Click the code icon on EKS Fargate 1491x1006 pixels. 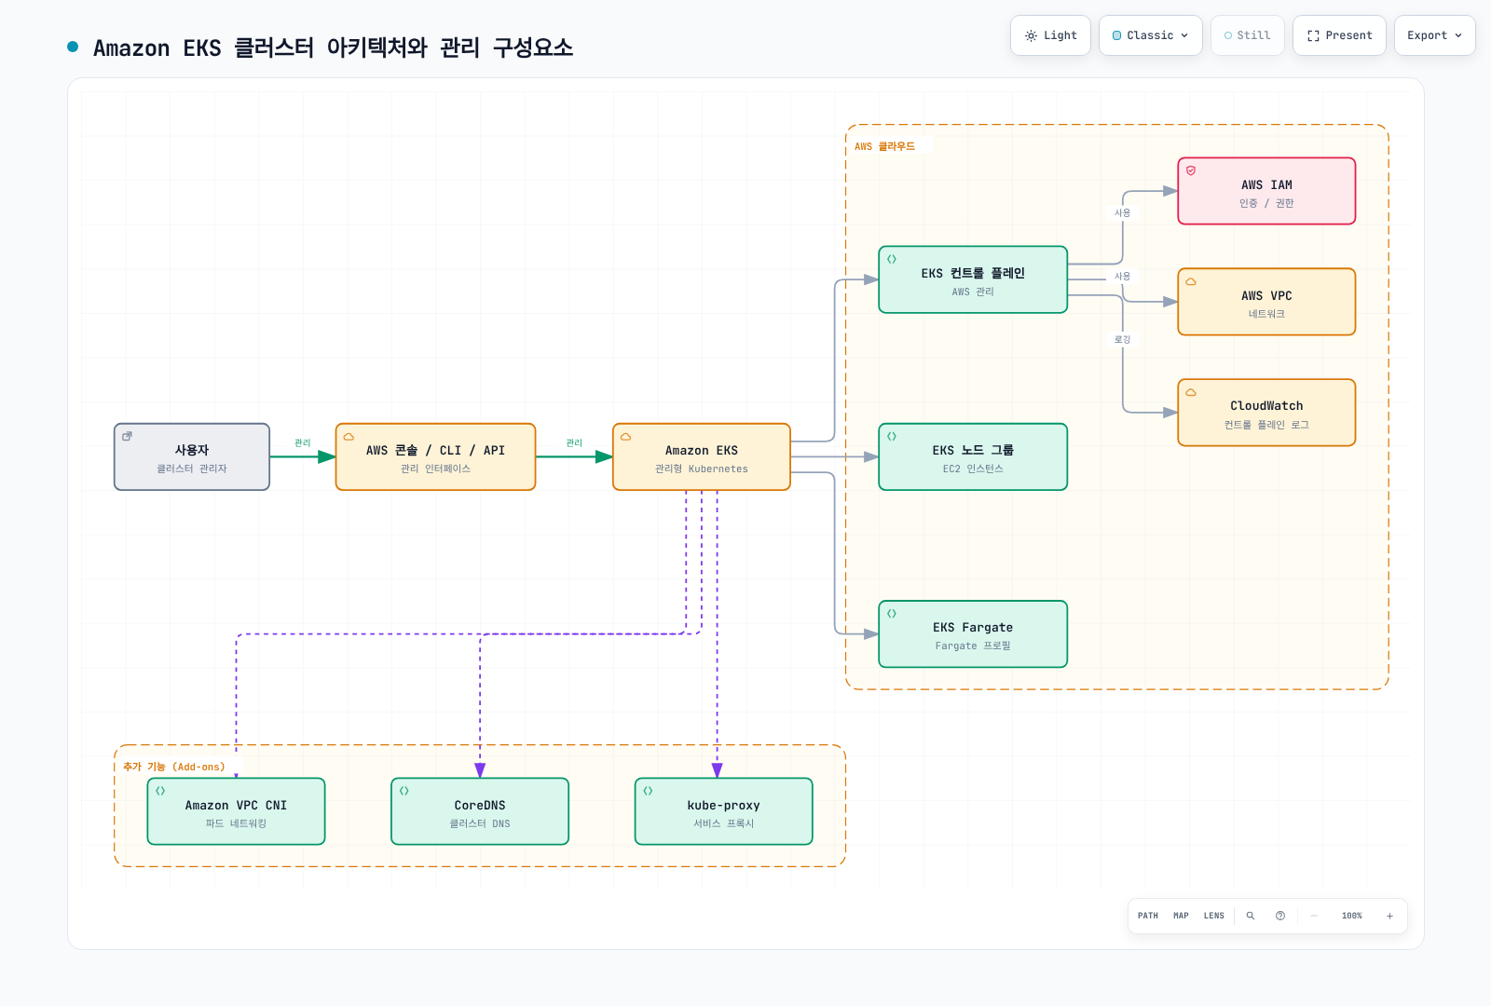(x=892, y=614)
